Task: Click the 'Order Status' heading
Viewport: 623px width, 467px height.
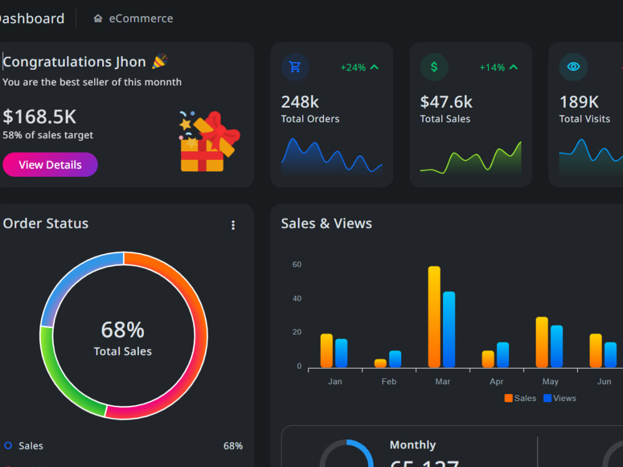Action: pyautogui.click(x=45, y=223)
